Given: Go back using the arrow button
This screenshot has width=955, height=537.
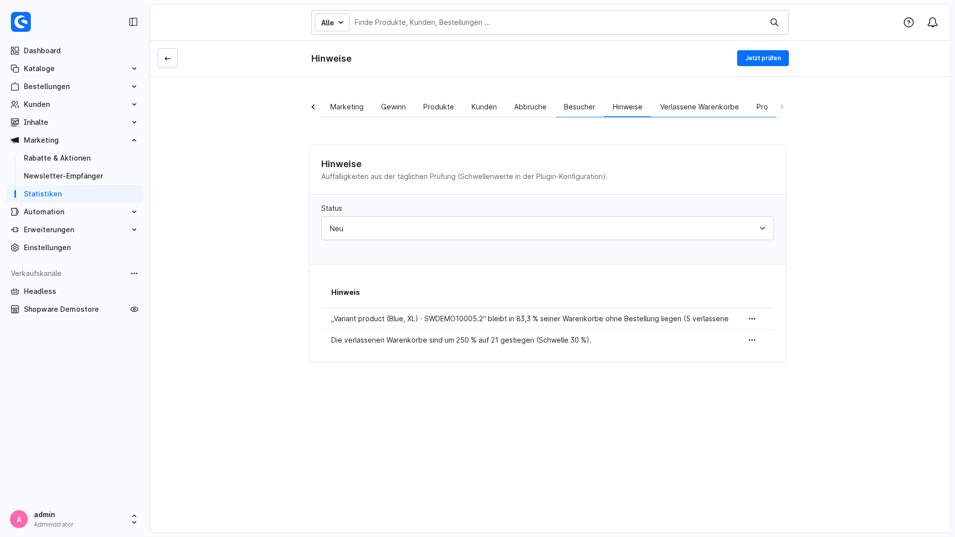Looking at the screenshot, I should [168, 58].
